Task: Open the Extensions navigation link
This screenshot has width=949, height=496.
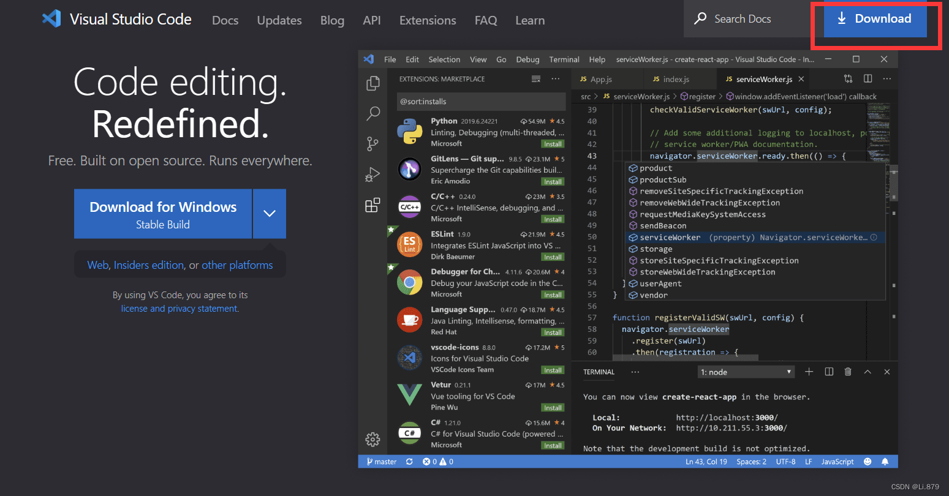Action: 428,20
